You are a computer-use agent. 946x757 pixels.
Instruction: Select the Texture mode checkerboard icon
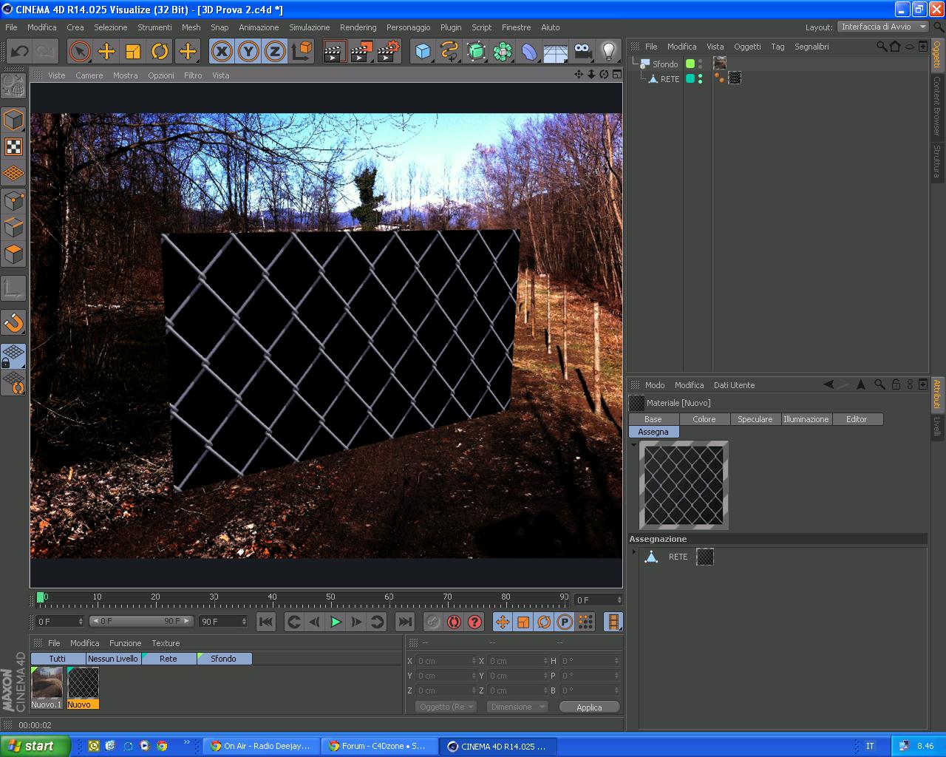(x=14, y=146)
